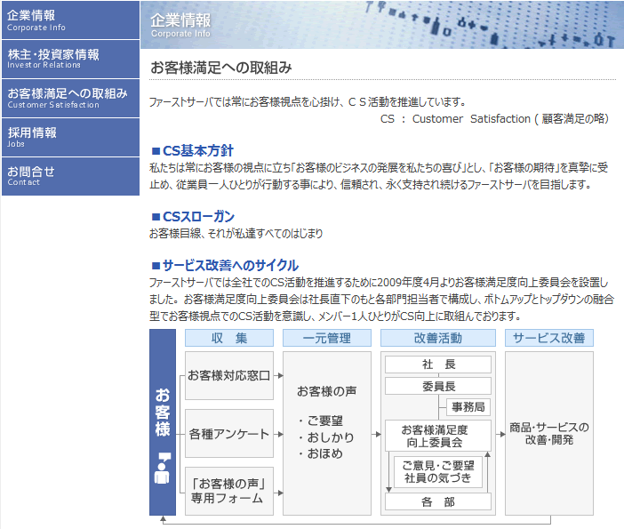Open 企業情報 Corporate Info sidebar menu

click(x=69, y=20)
